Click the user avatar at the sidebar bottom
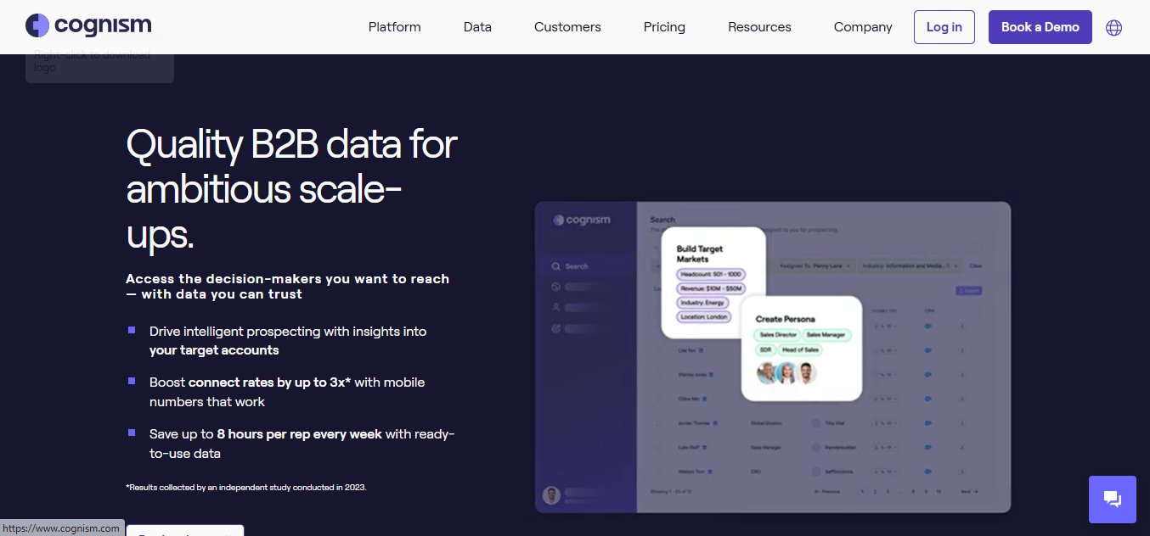This screenshot has height=536, width=1150. click(x=550, y=494)
